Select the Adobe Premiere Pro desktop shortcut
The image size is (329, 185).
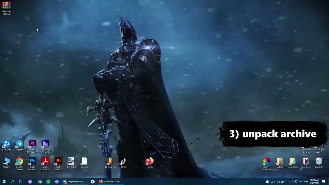32,147
